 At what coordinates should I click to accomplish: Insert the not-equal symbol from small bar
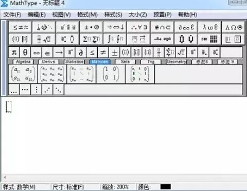tap(103, 52)
